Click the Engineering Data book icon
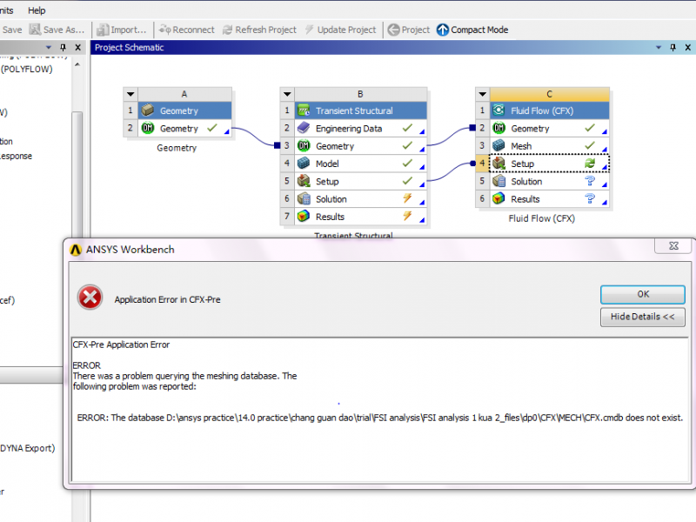This screenshot has height=522, width=696. click(x=304, y=128)
